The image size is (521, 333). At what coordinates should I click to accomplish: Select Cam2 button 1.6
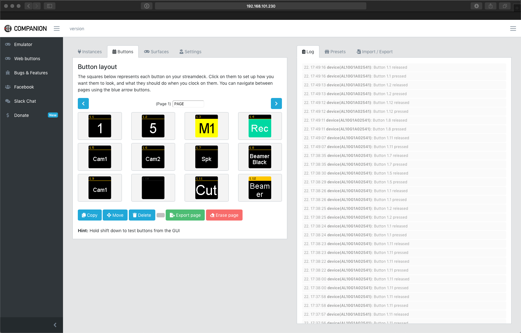(153, 157)
